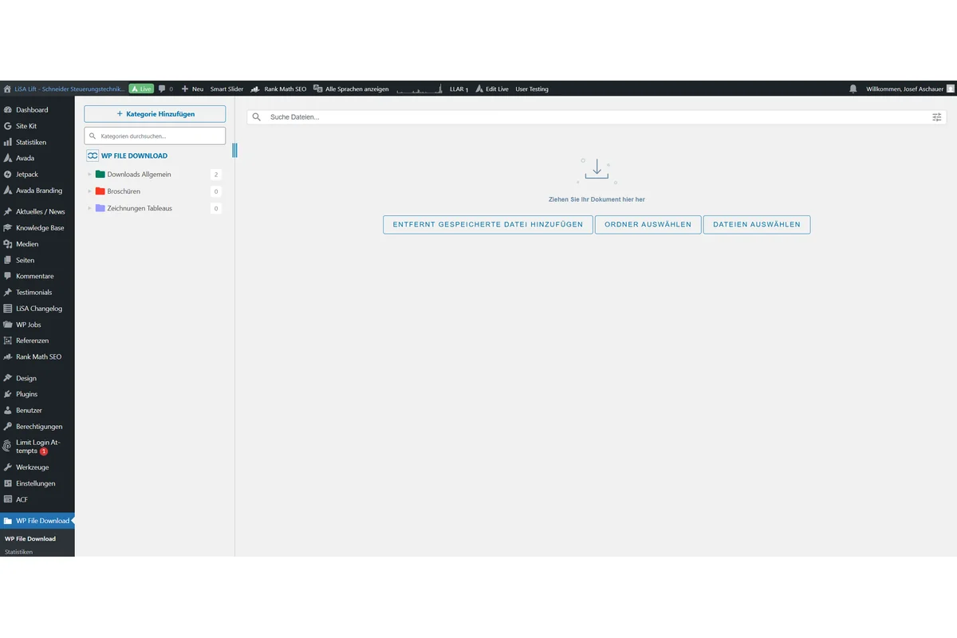Screen dimensions: 957x638
Task: Click the panel resize divider handle
Action: tap(235, 150)
